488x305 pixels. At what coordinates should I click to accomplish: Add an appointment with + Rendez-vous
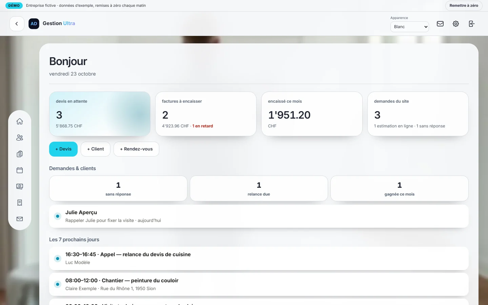136,149
